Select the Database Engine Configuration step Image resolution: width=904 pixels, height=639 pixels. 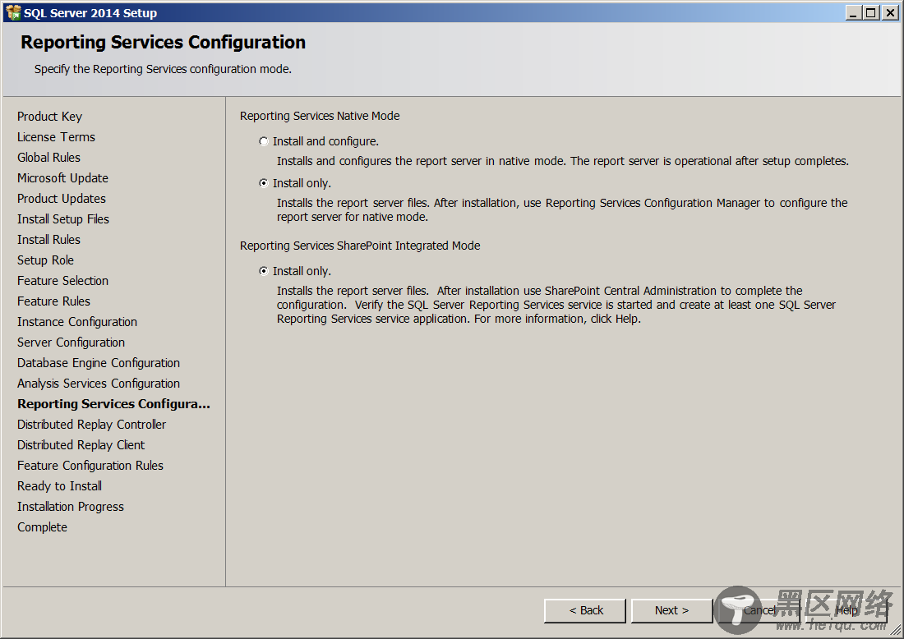click(99, 363)
